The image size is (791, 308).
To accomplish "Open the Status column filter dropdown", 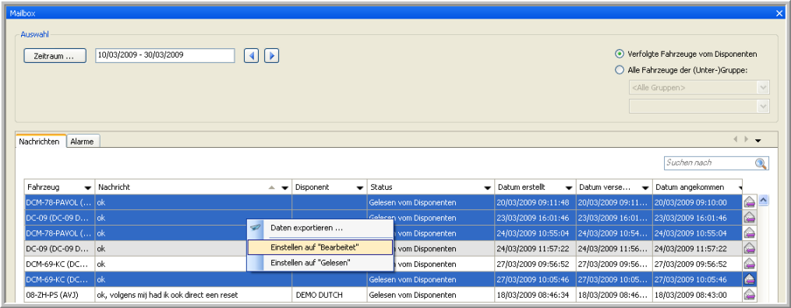I will pyautogui.click(x=487, y=187).
